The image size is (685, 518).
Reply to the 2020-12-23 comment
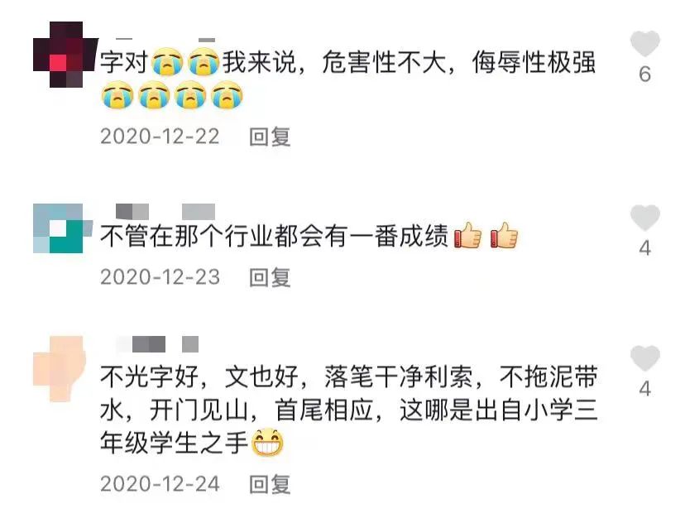coord(270,277)
